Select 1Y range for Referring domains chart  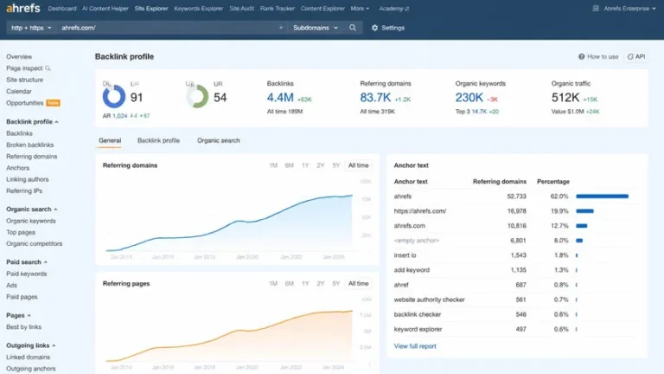click(x=305, y=165)
